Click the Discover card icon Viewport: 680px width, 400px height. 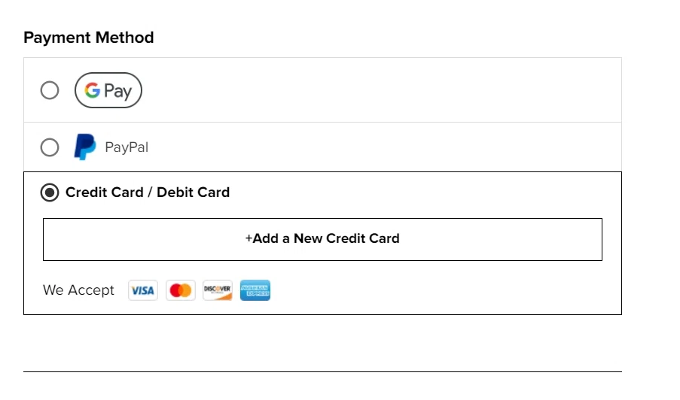pos(218,290)
